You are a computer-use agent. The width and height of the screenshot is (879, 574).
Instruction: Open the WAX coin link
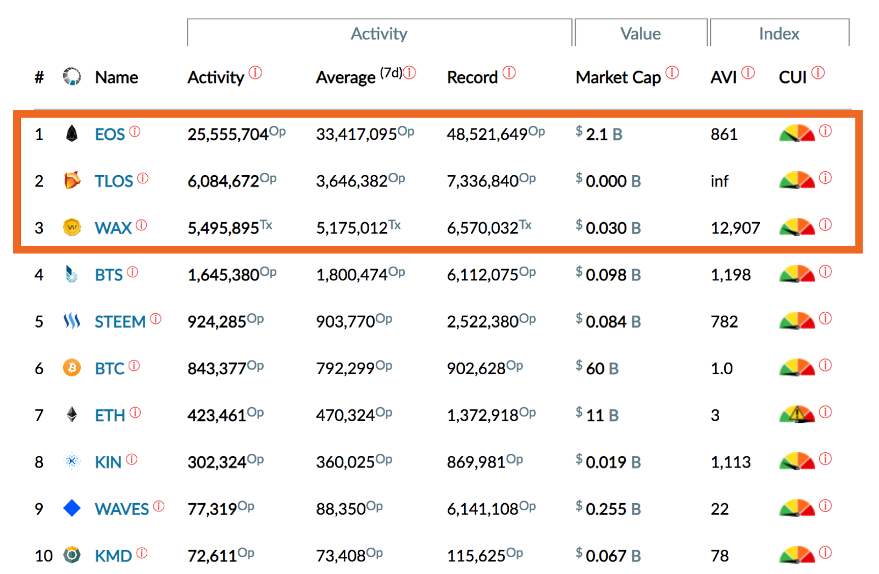pyautogui.click(x=113, y=228)
